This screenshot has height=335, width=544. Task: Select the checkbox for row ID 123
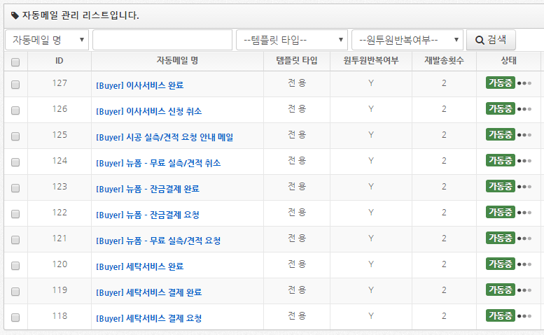(x=15, y=188)
